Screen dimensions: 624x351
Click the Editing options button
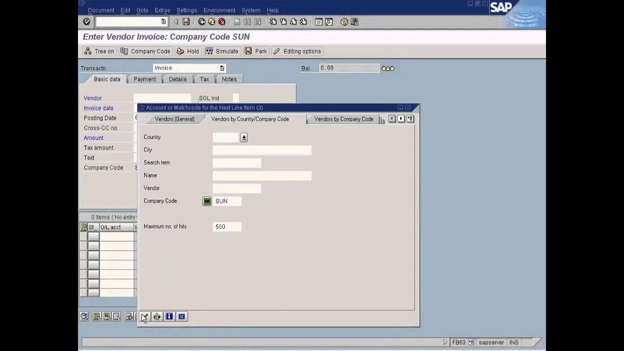click(x=297, y=51)
